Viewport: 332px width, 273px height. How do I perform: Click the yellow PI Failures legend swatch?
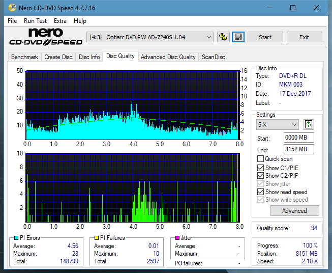click(97, 238)
